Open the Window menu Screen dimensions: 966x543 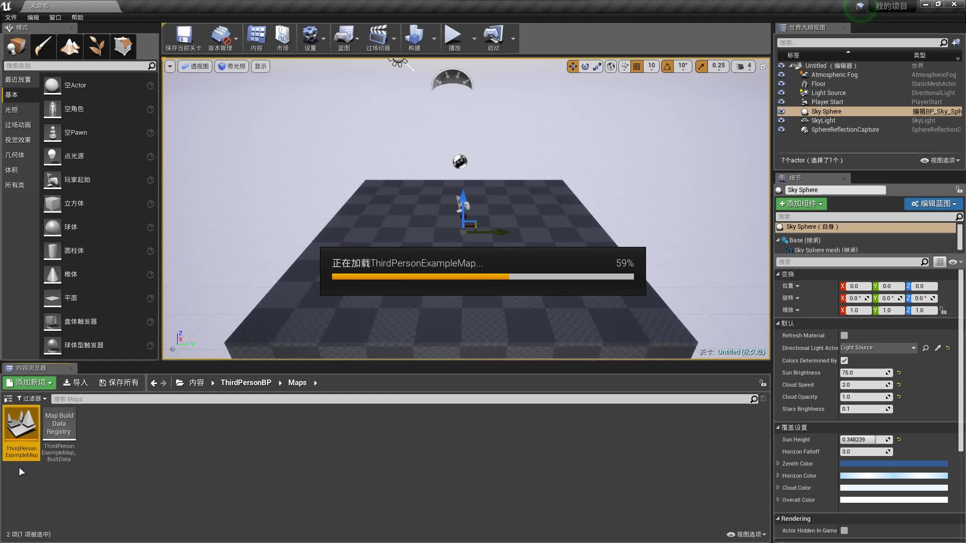(x=55, y=18)
